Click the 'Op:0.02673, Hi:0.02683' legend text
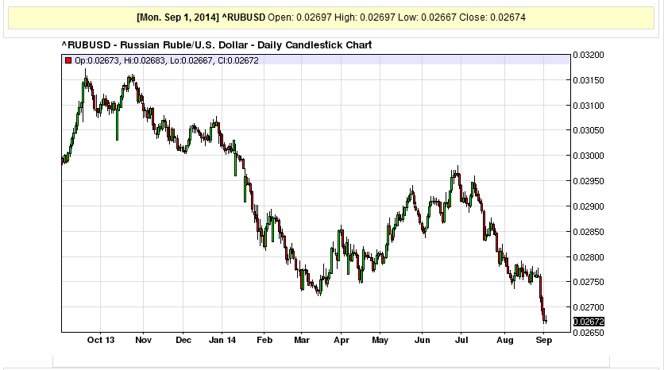664x370 pixels. point(120,60)
